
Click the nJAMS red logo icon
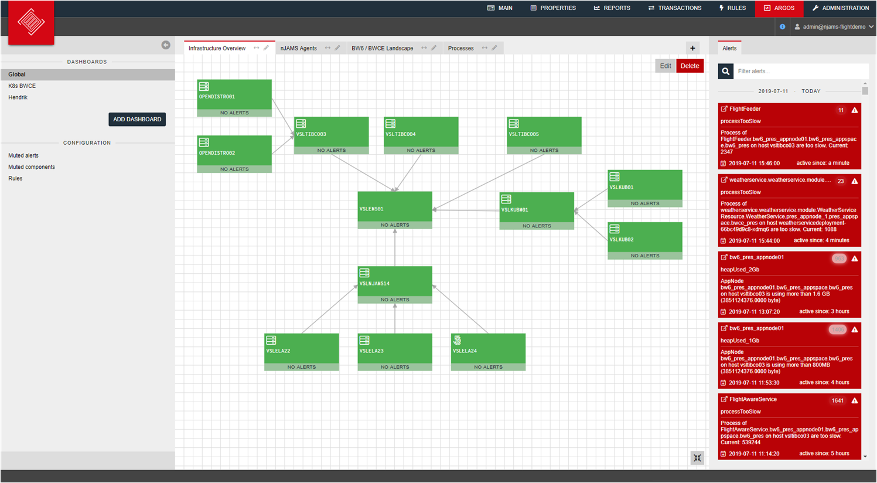31,22
